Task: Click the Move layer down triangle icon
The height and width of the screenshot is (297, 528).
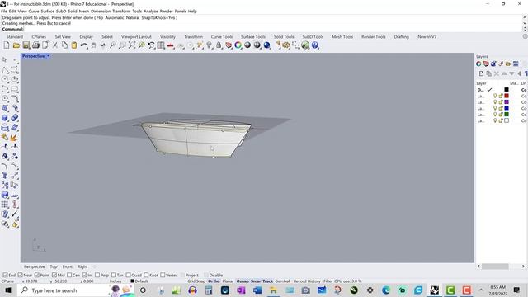Action: pyautogui.click(x=511, y=73)
